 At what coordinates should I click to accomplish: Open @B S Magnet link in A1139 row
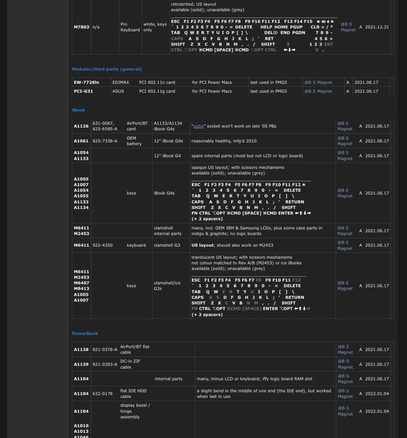point(345,364)
